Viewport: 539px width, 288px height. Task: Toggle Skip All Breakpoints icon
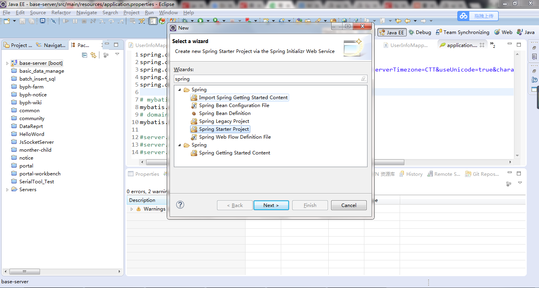pos(53,21)
